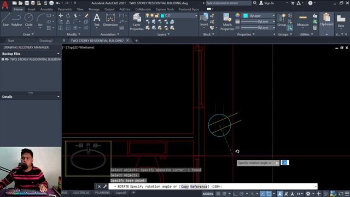Image resolution: width=350 pixels, height=197 pixels.
Task: Select the Measure utility
Action: coord(302,20)
